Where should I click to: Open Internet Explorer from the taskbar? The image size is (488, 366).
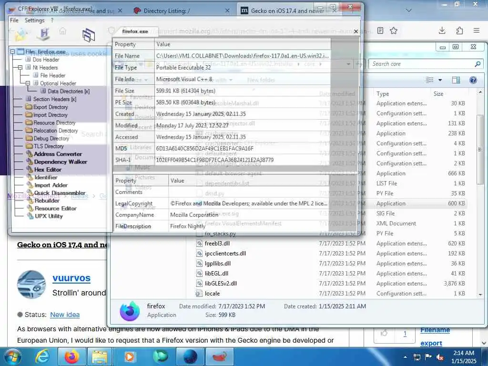42,356
